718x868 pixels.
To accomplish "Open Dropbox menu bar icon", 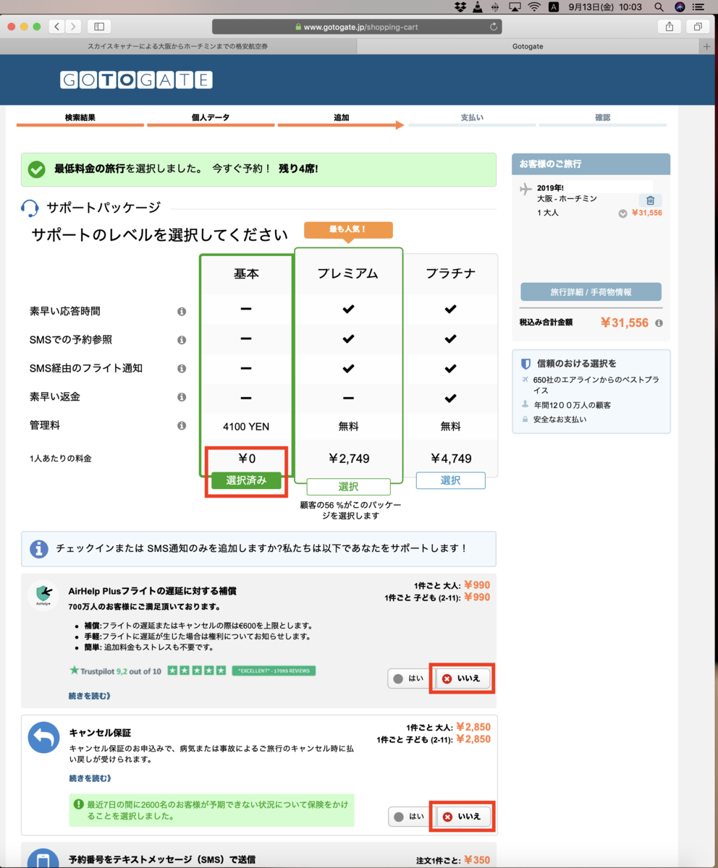I will 460,7.
